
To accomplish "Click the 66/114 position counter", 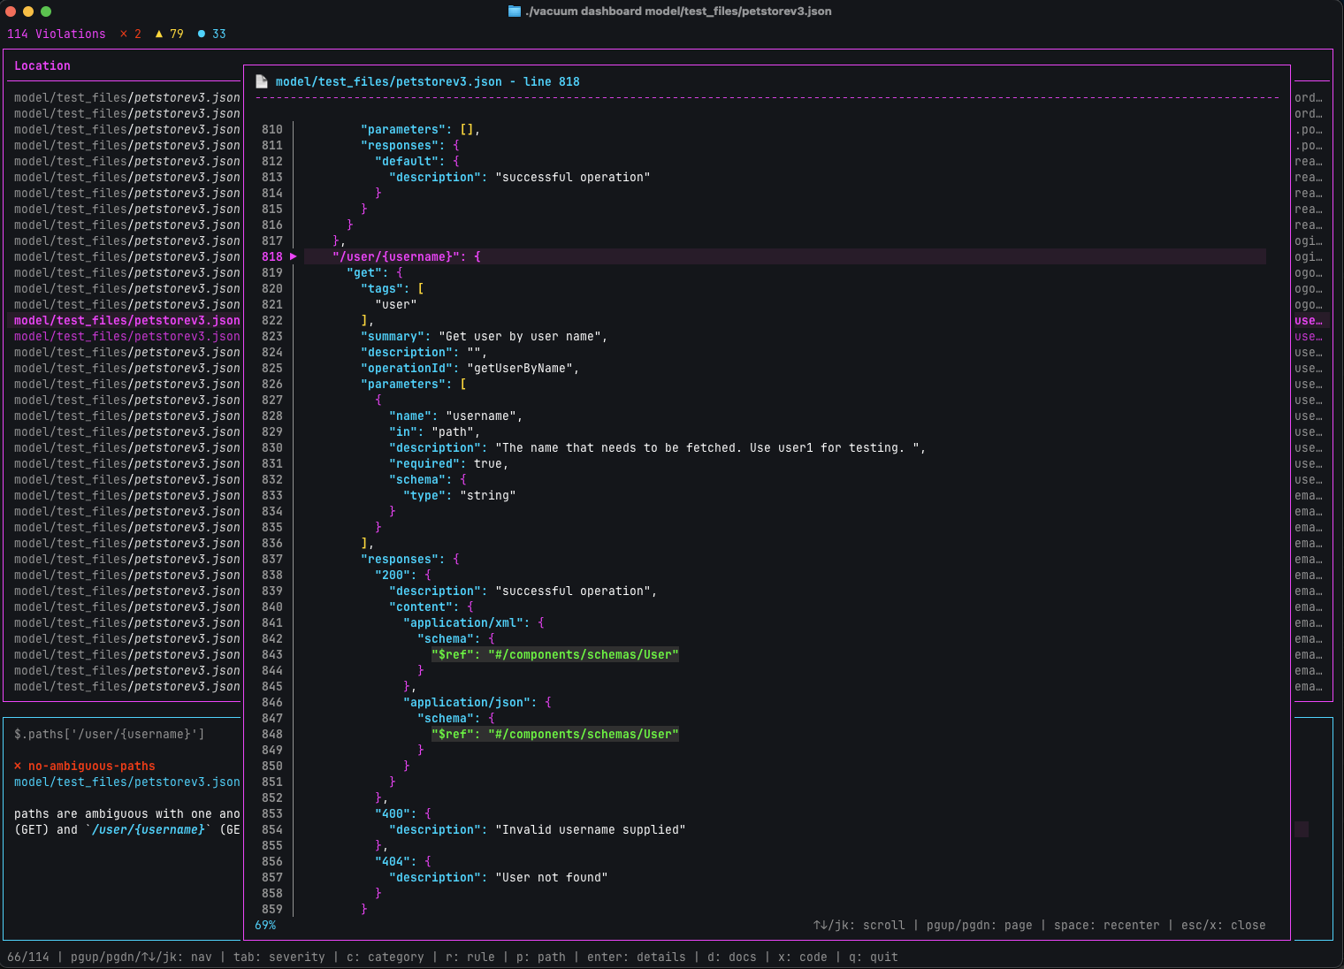I will 28,957.
